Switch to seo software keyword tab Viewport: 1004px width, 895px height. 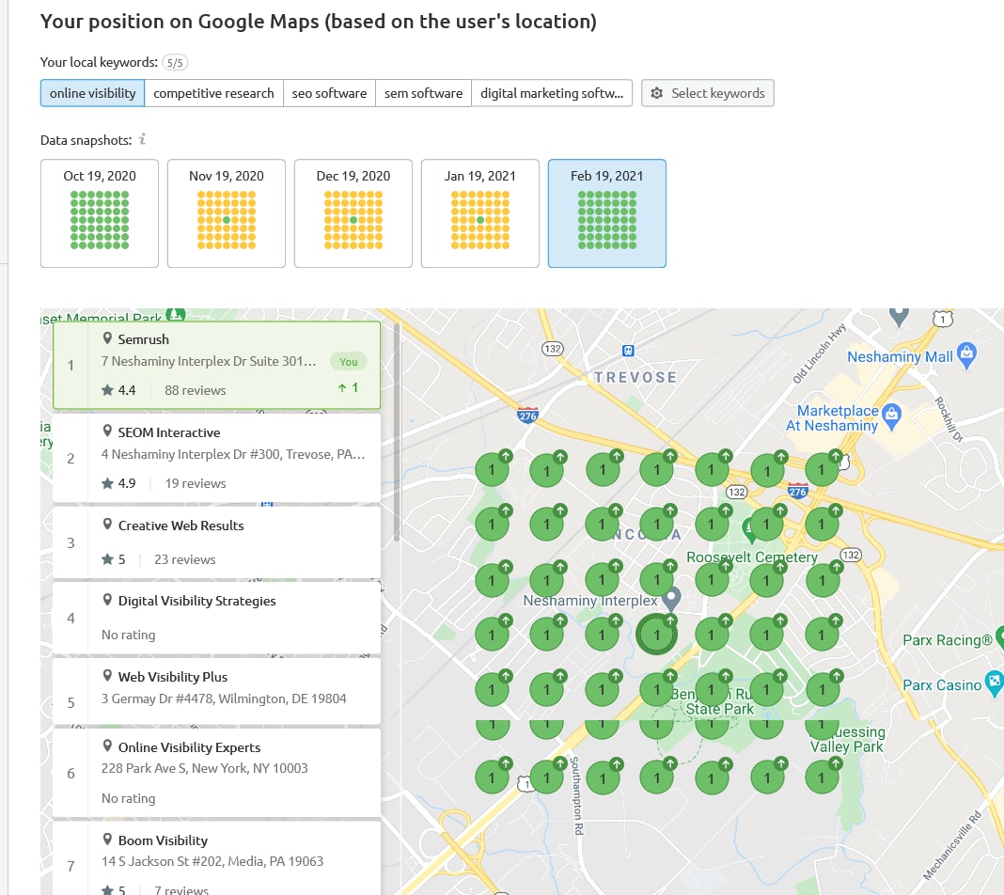329,93
